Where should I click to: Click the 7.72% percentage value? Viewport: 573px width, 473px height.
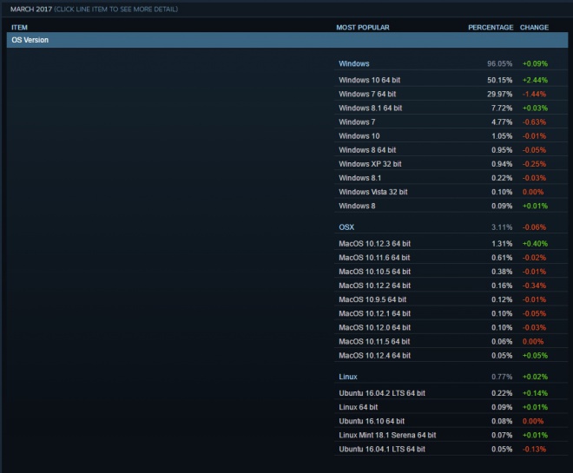coord(502,108)
